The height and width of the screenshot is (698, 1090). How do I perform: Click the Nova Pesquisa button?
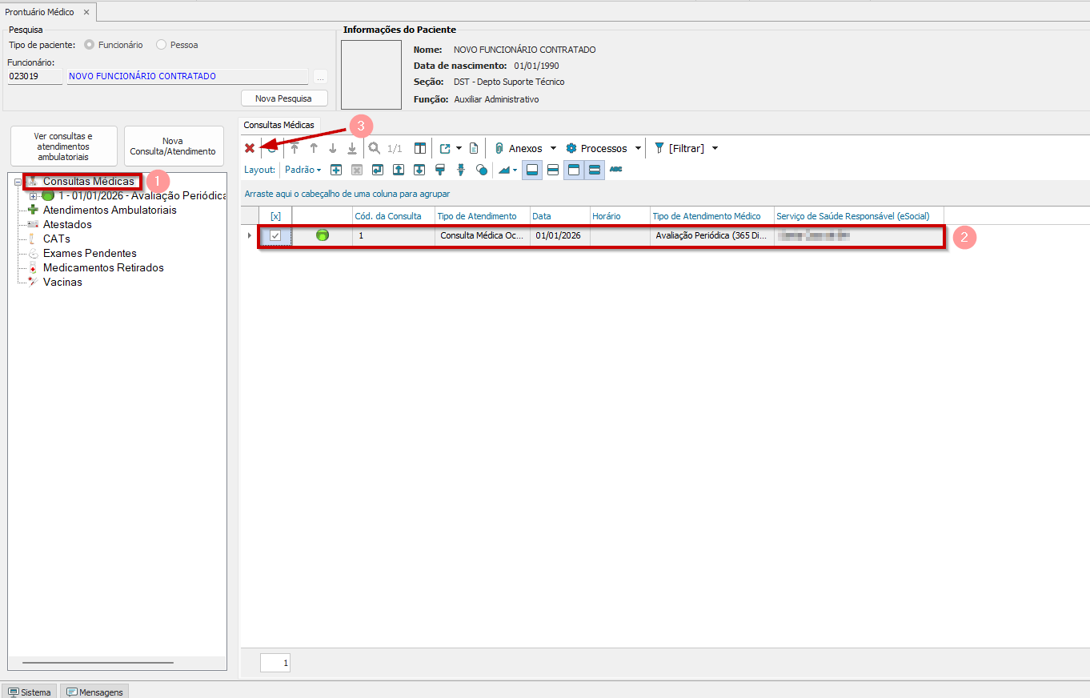tap(284, 98)
